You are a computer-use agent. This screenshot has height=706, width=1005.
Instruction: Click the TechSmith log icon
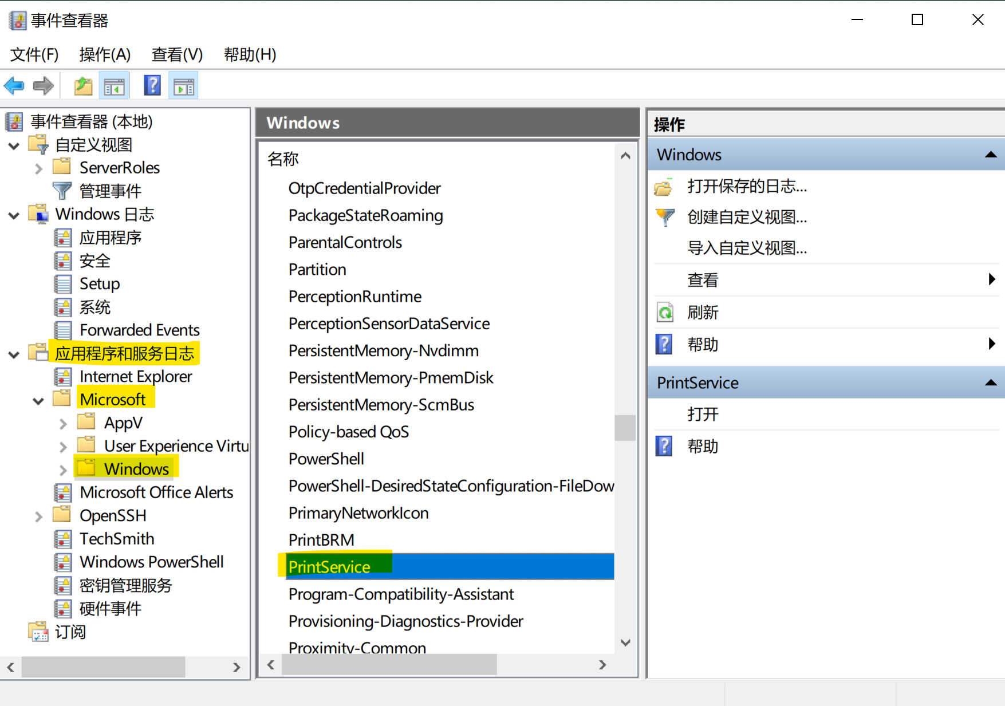click(62, 539)
